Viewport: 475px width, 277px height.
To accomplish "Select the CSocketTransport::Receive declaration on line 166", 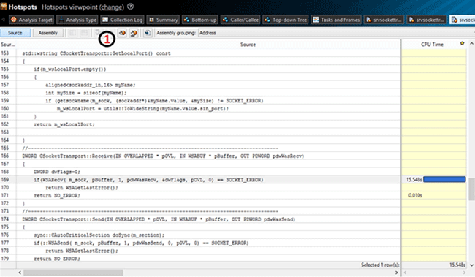I will pyautogui.click(x=163, y=156).
